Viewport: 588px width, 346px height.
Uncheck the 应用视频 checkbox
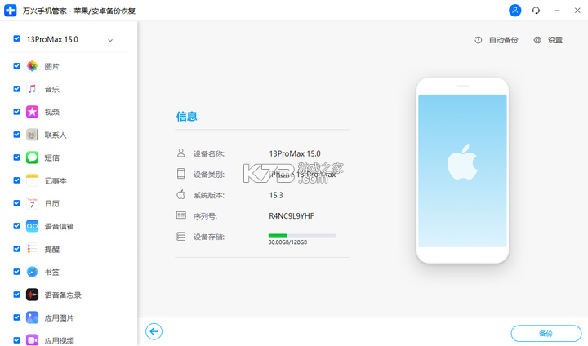pyautogui.click(x=16, y=340)
